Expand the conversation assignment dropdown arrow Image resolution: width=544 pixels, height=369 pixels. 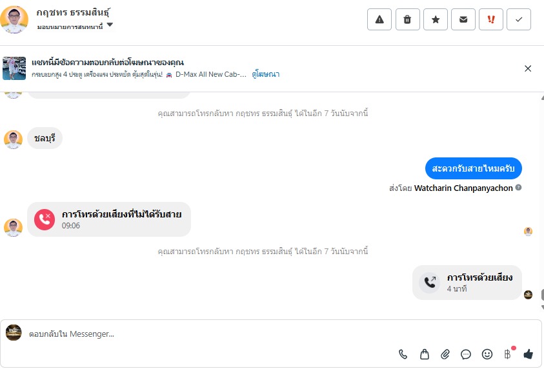(x=110, y=25)
